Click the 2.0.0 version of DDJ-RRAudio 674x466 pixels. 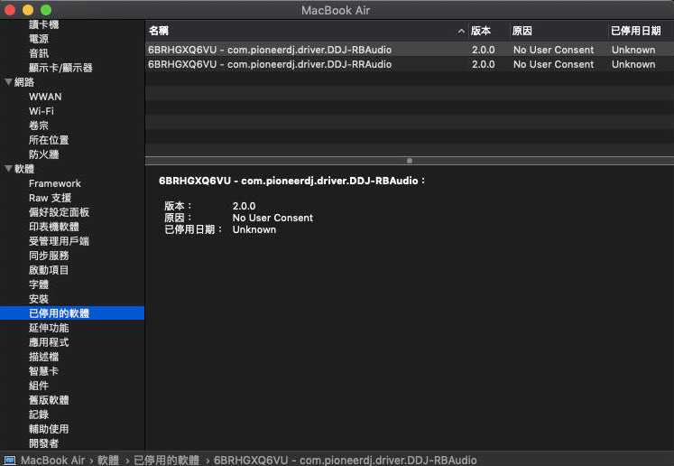[483, 64]
